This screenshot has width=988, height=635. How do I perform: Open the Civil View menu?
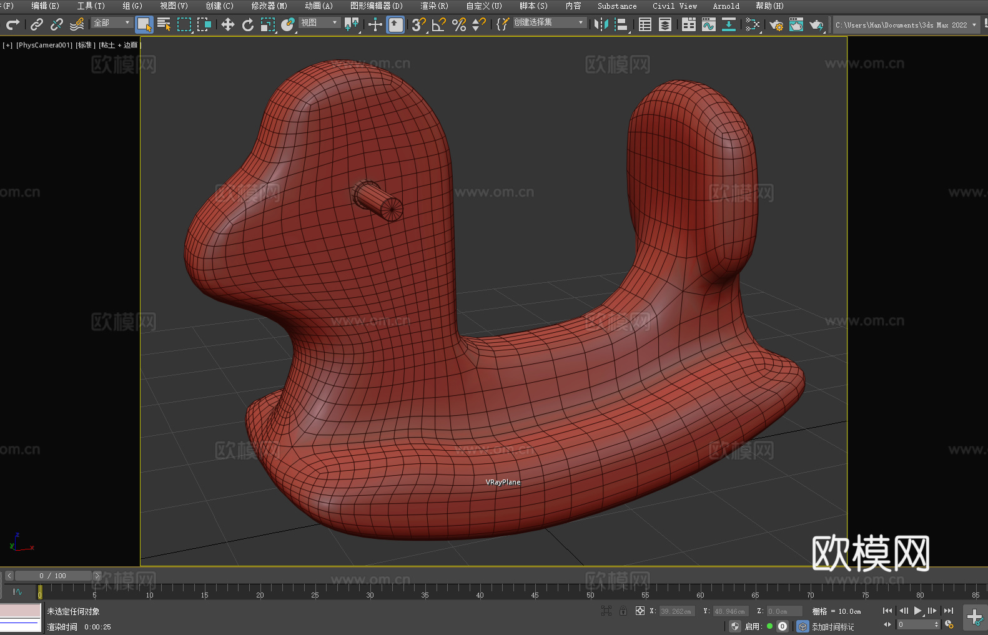[x=674, y=6]
